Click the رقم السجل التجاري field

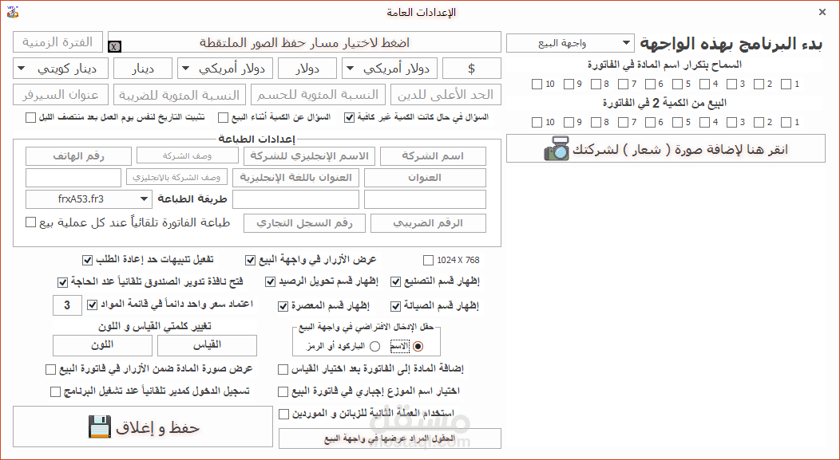[x=304, y=223]
